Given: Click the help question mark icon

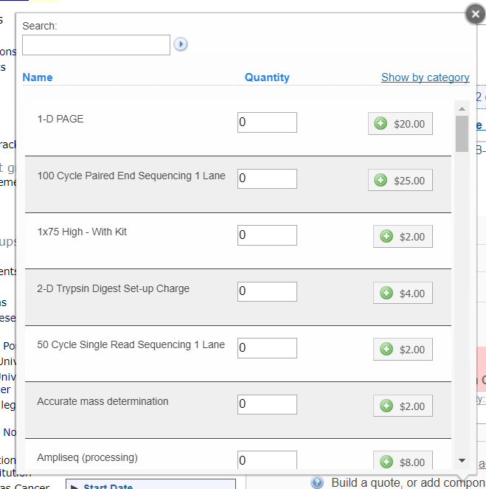Looking at the screenshot, I should pos(317,482).
